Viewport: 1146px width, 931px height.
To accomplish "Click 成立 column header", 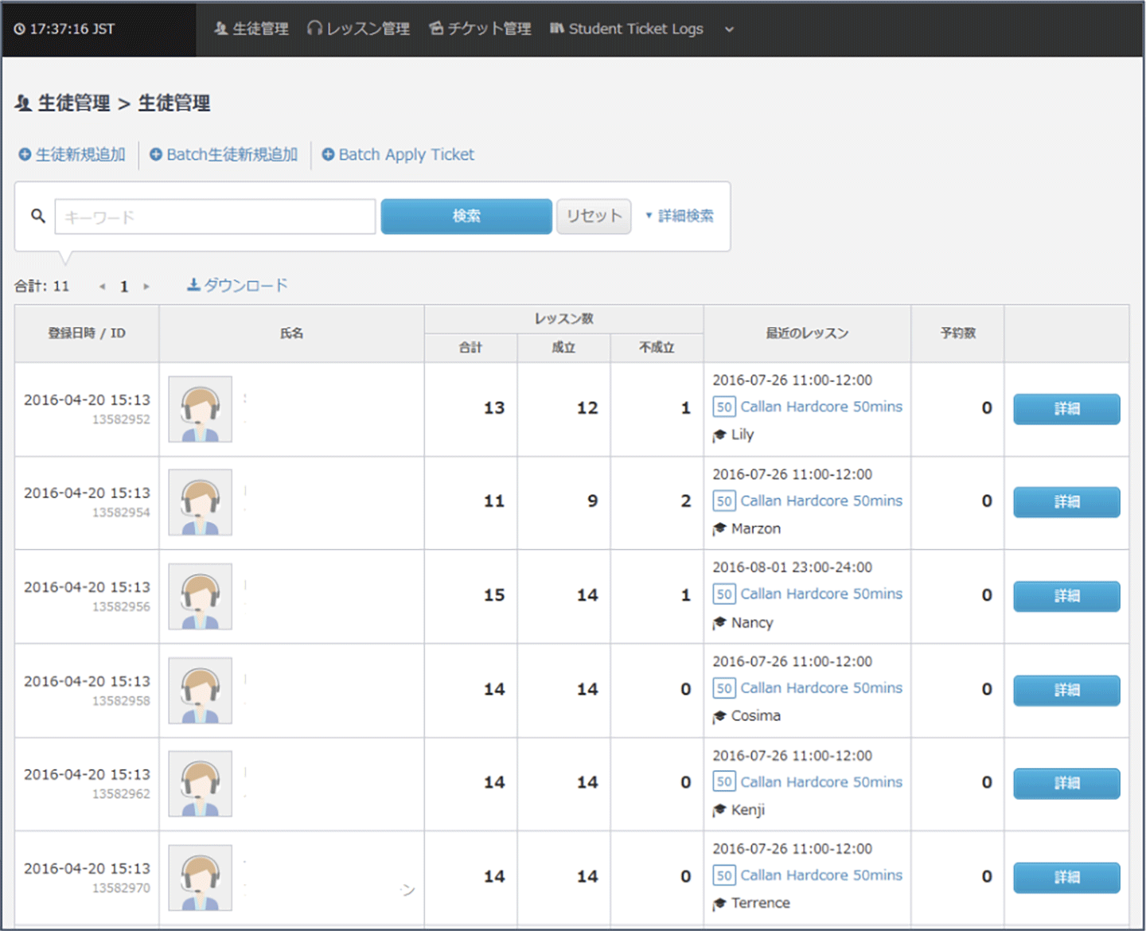I will (563, 348).
